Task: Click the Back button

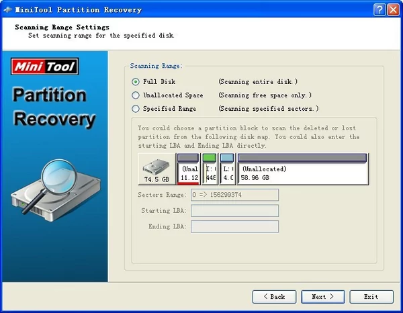Action: (274, 297)
